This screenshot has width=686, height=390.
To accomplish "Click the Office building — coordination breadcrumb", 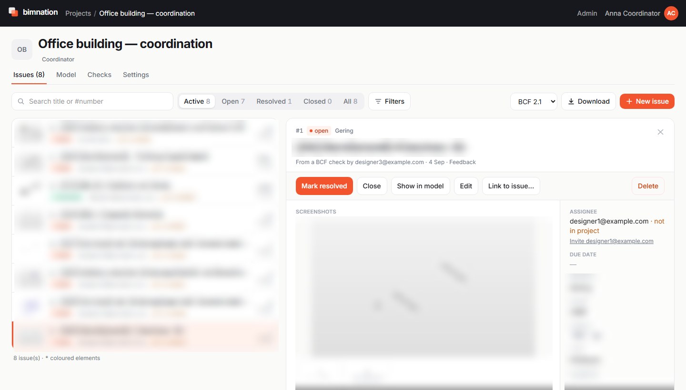I will [x=147, y=13].
